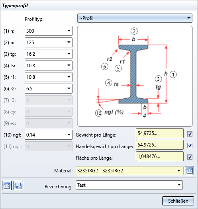Expand the (5) r1 value dropdown
198x209 pixels.
pos(69,77)
